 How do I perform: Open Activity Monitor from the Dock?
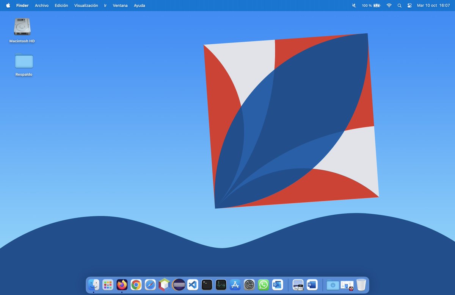click(x=221, y=284)
